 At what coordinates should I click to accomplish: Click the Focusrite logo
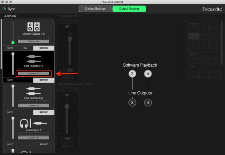[x=212, y=9]
